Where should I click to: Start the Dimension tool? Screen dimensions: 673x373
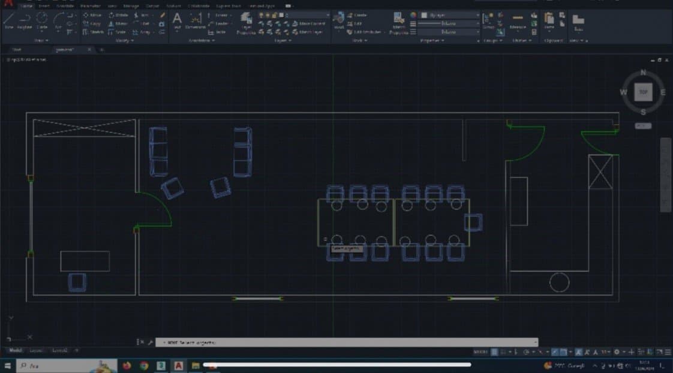pos(196,21)
